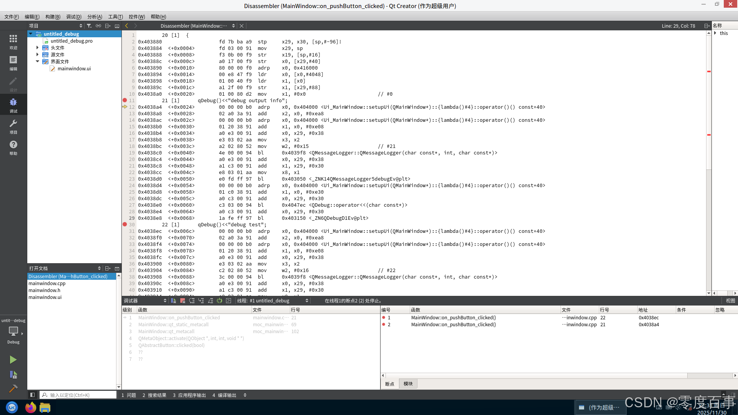Expand the 头文件 folder in the project tree

(x=38, y=48)
